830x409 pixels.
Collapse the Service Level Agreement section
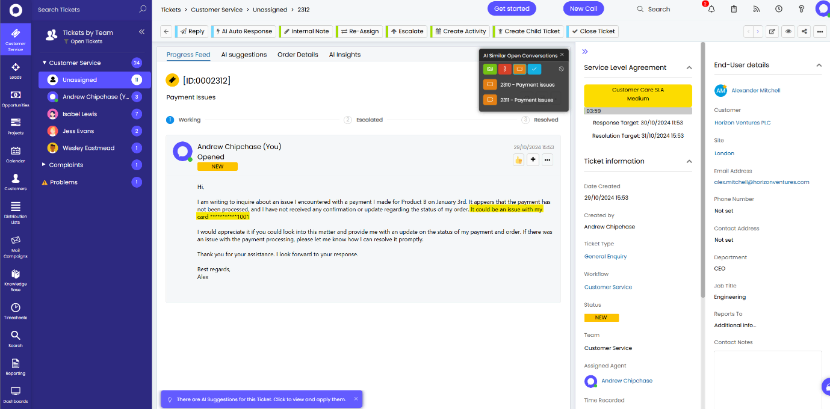point(689,68)
